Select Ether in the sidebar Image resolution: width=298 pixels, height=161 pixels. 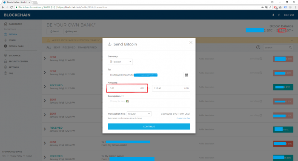[x=12, y=40]
